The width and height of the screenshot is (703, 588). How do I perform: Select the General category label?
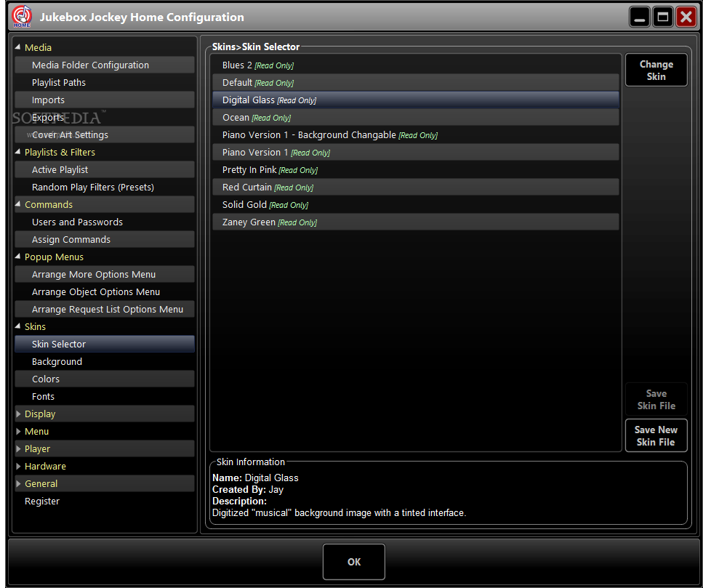click(x=41, y=483)
